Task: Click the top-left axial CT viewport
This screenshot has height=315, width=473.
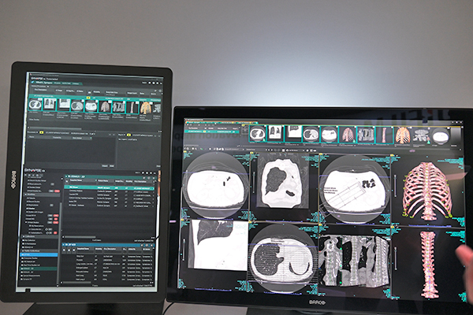Action: (214, 186)
